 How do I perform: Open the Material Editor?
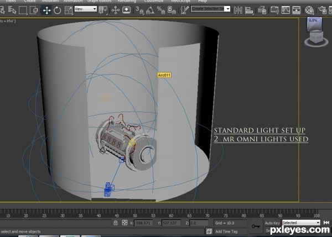tap(309, 10)
